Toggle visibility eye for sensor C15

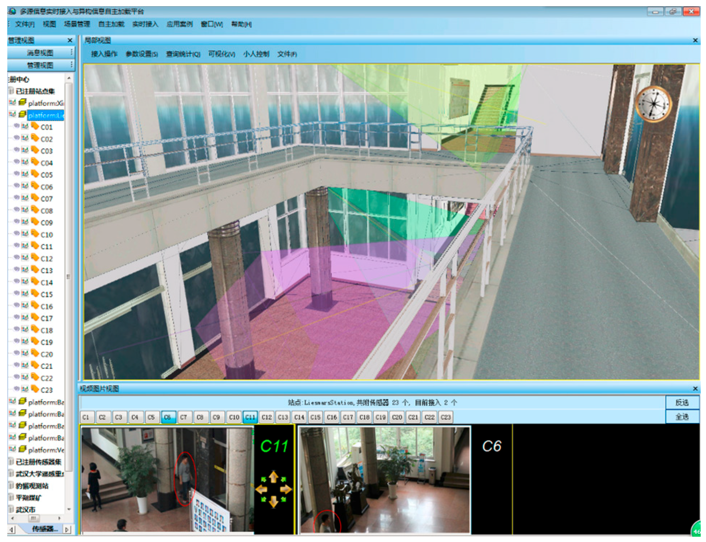16,293
